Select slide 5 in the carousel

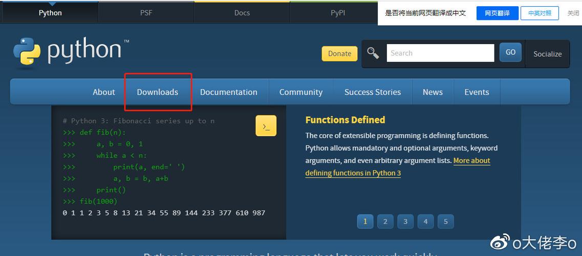(x=445, y=222)
